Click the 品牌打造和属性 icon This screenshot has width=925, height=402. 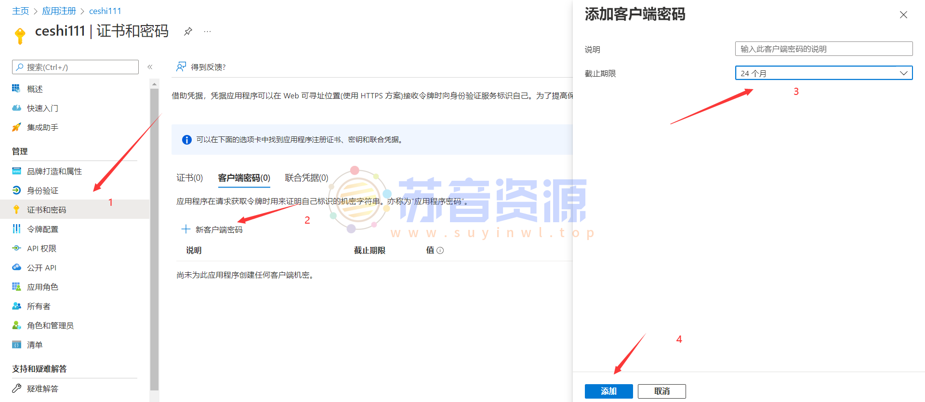tap(16, 171)
